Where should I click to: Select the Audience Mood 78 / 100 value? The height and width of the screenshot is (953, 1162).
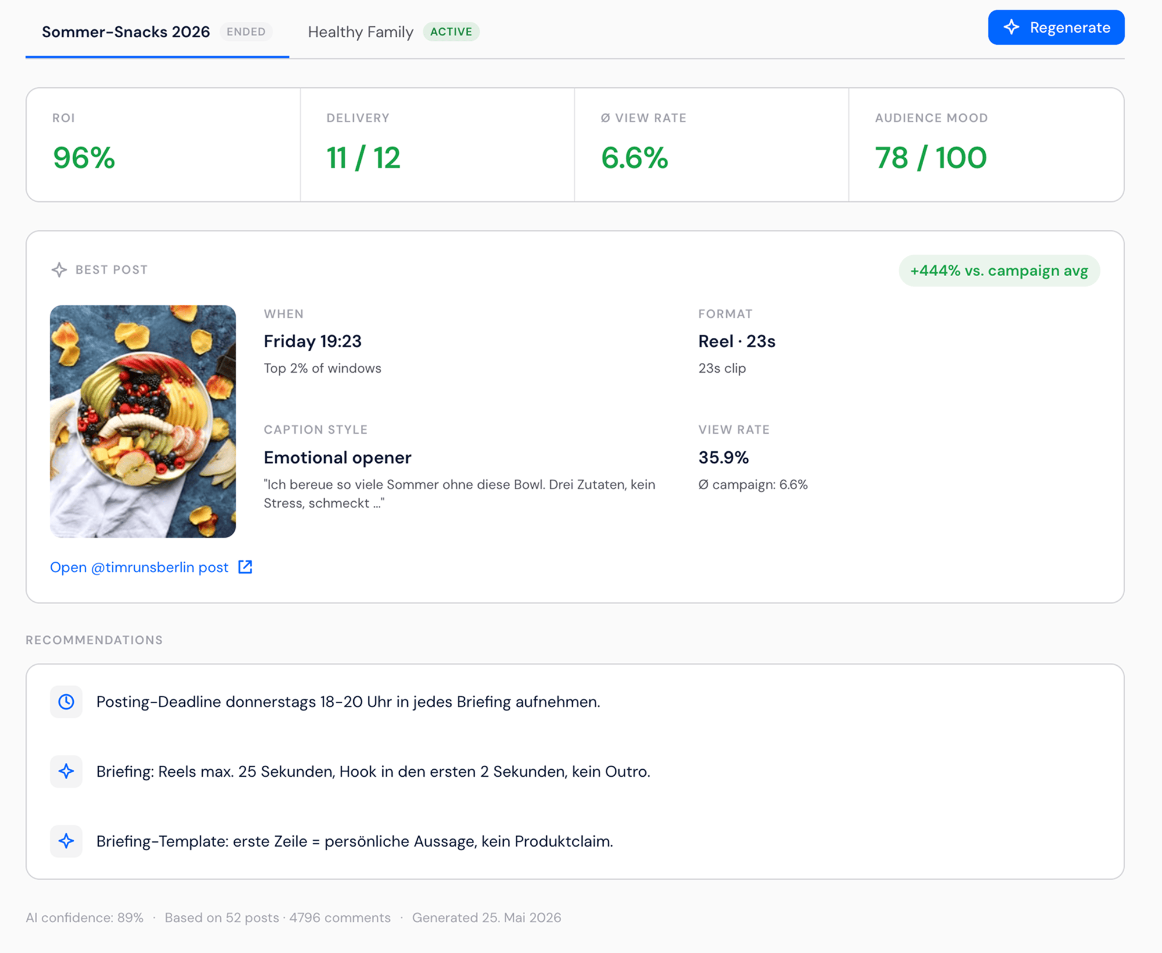(x=931, y=158)
